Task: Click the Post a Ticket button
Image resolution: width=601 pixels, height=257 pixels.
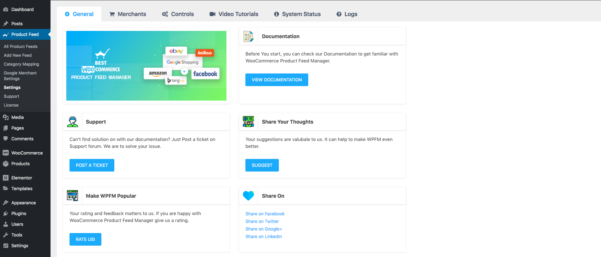Action: click(92, 165)
